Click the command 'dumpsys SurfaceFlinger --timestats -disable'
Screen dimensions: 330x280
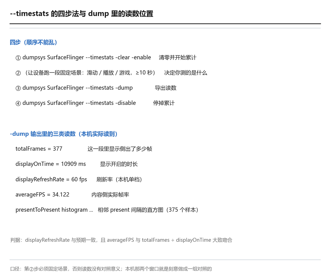click(79, 103)
